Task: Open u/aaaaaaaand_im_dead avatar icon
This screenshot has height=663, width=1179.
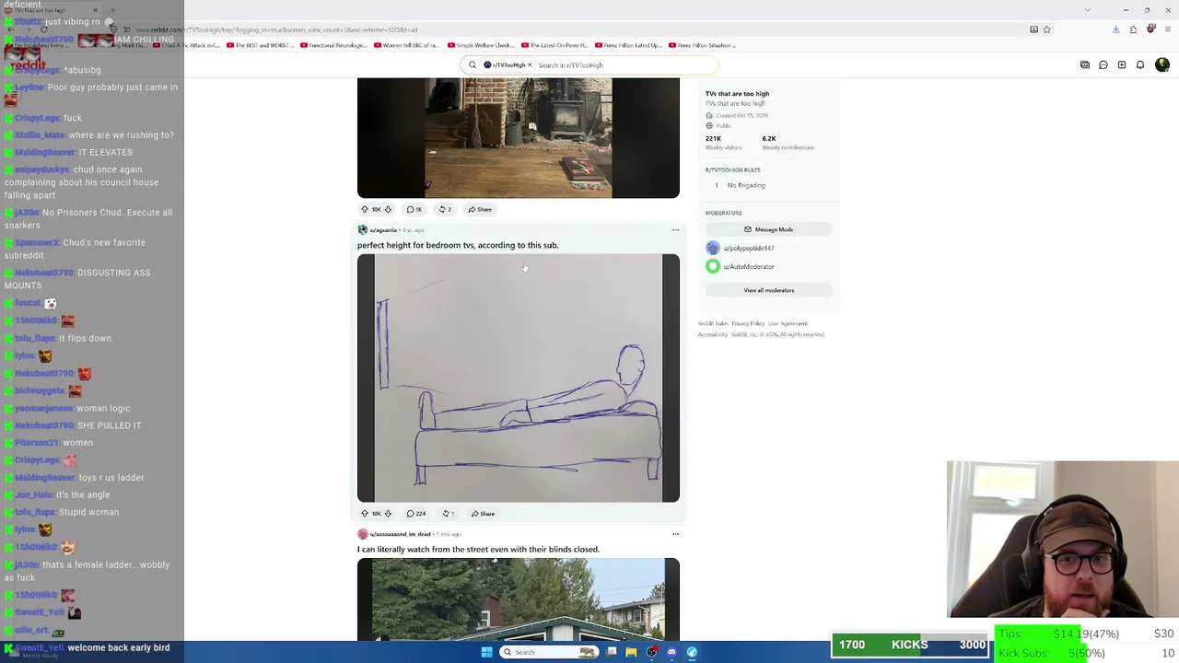Action: click(x=362, y=534)
